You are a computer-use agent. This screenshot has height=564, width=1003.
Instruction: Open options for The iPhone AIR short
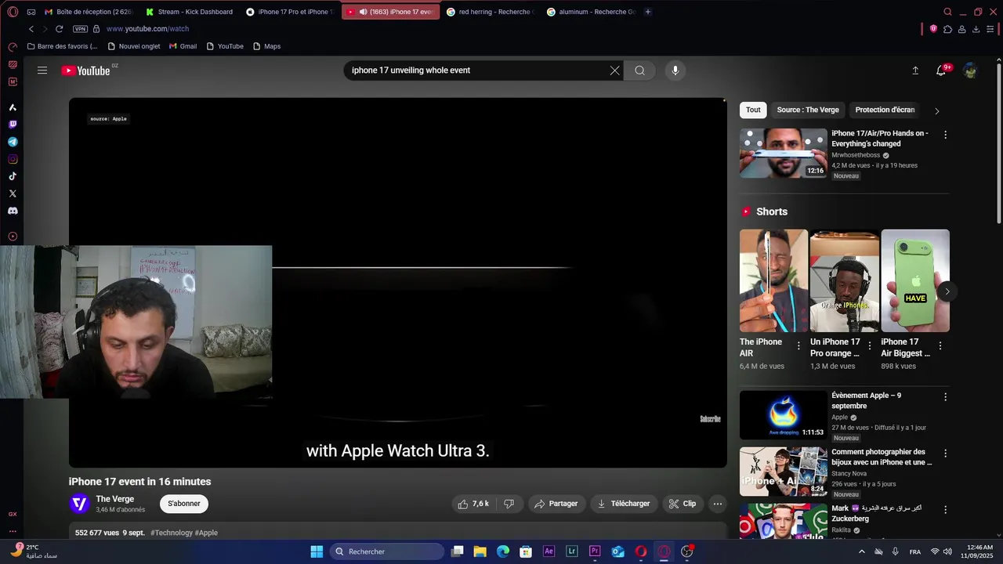click(798, 345)
